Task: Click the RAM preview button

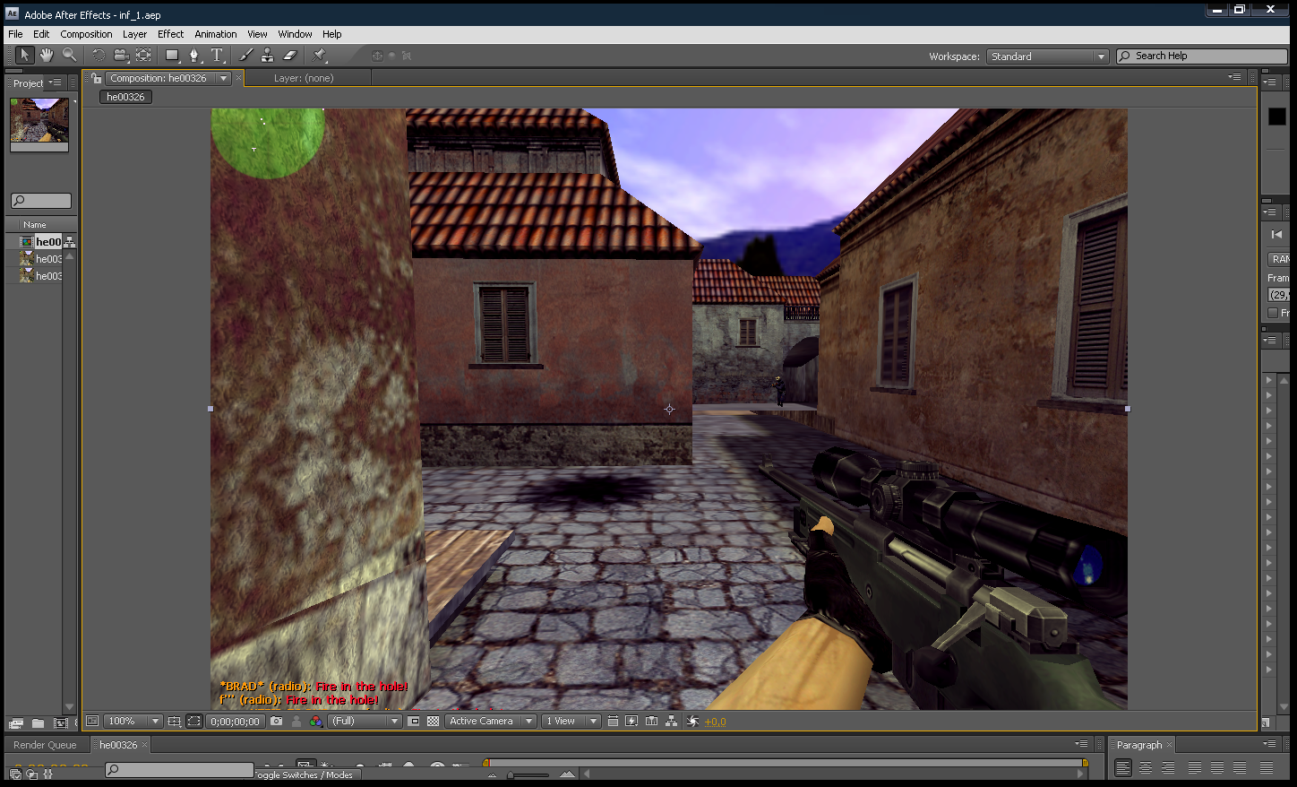Action: (x=1280, y=259)
